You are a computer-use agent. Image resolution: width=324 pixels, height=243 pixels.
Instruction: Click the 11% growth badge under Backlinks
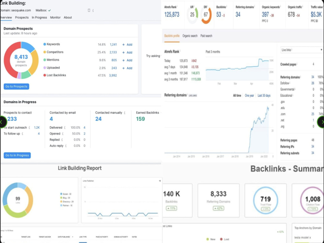coord(171,208)
